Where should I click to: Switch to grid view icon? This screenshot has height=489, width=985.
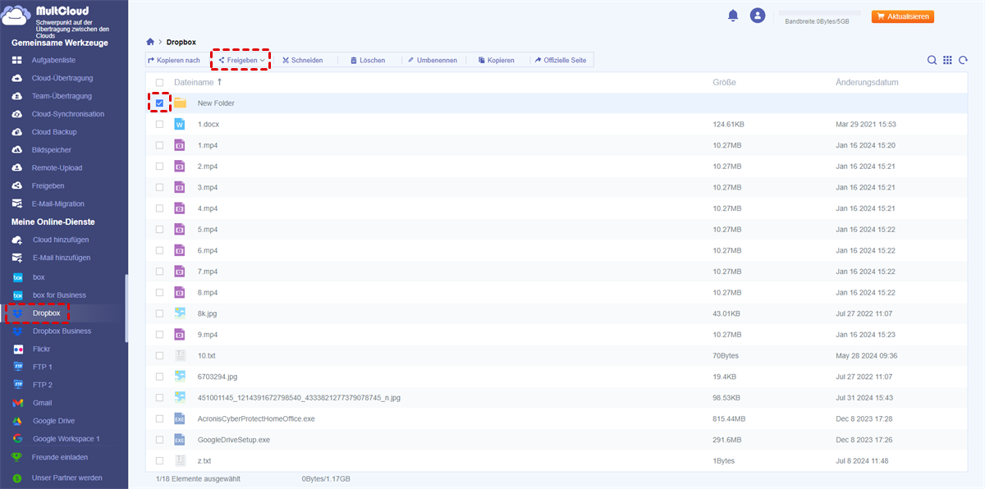pos(947,60)
